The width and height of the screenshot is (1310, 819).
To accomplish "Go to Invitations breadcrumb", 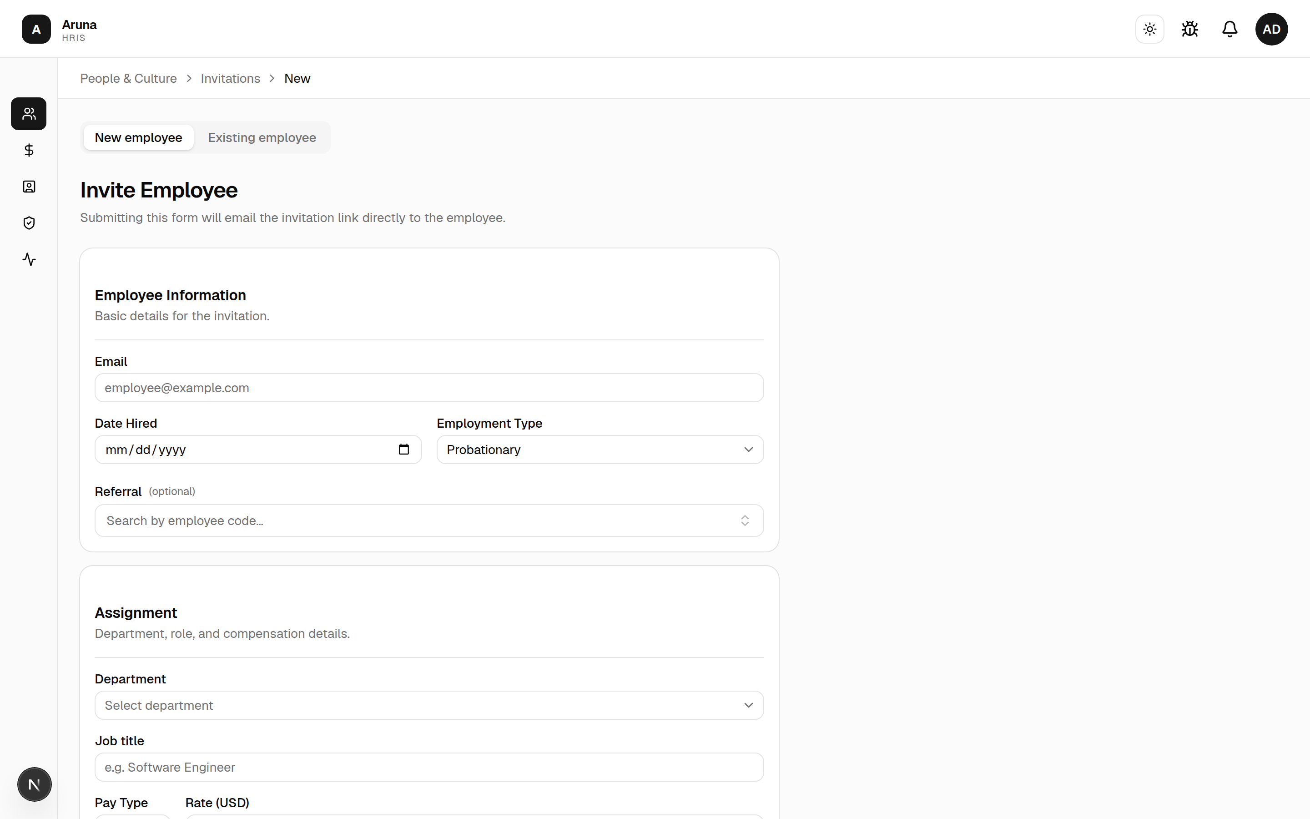I will [x=231, y=79].
